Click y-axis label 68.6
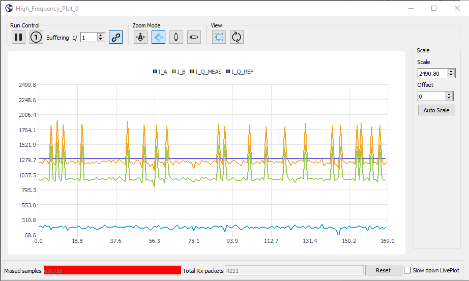 click(30, 235)
